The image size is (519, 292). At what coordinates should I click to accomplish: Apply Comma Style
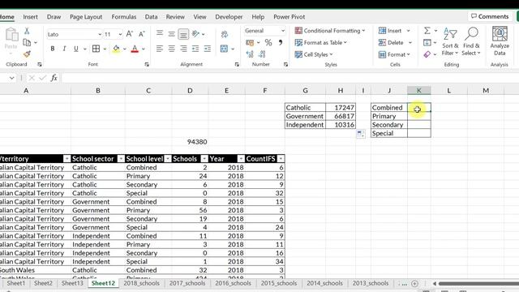281,42
